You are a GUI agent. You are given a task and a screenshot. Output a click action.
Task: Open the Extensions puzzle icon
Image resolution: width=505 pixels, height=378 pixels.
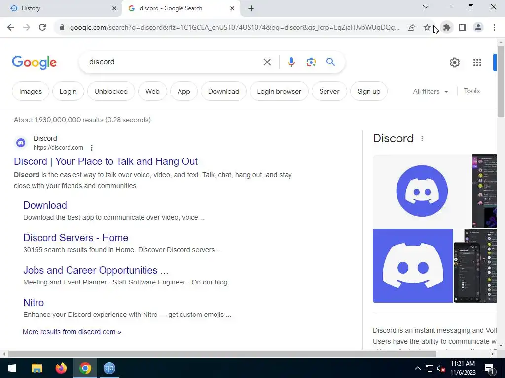(447, 28)
